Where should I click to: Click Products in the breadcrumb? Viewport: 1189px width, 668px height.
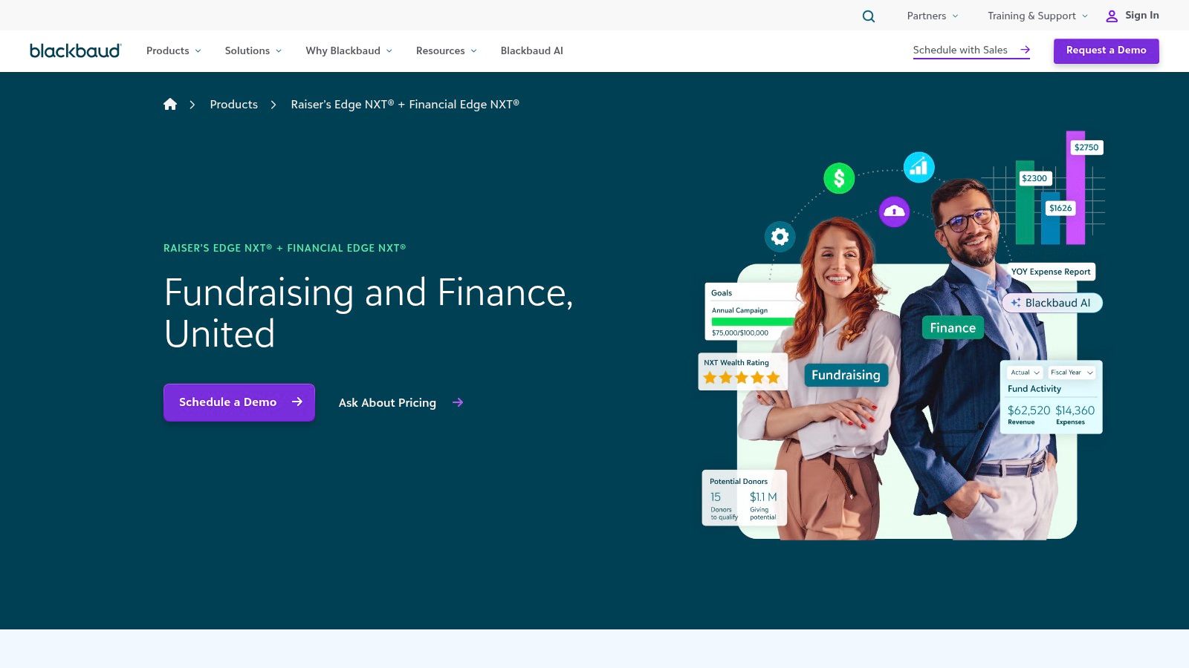[233, 105]
